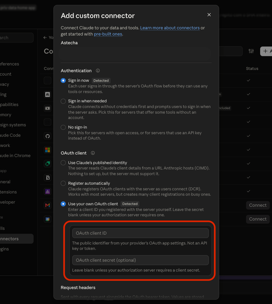Click Detected badge beside own OAuth client
The width and height of the screenshot is (272, 304).
click(130, 204)
